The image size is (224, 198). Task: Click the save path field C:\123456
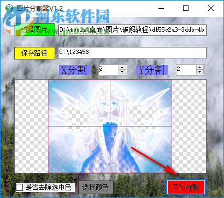pyautogui.click(x=132, y=53)
